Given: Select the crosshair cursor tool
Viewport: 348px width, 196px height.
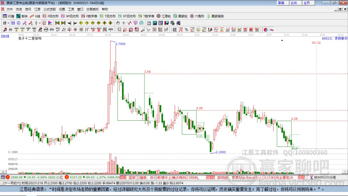Looking at the screenshot, I should pos(124,23).
